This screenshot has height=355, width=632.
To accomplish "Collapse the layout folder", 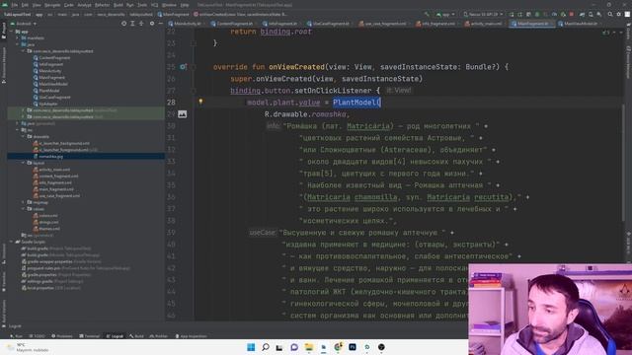I will point(23,163).
